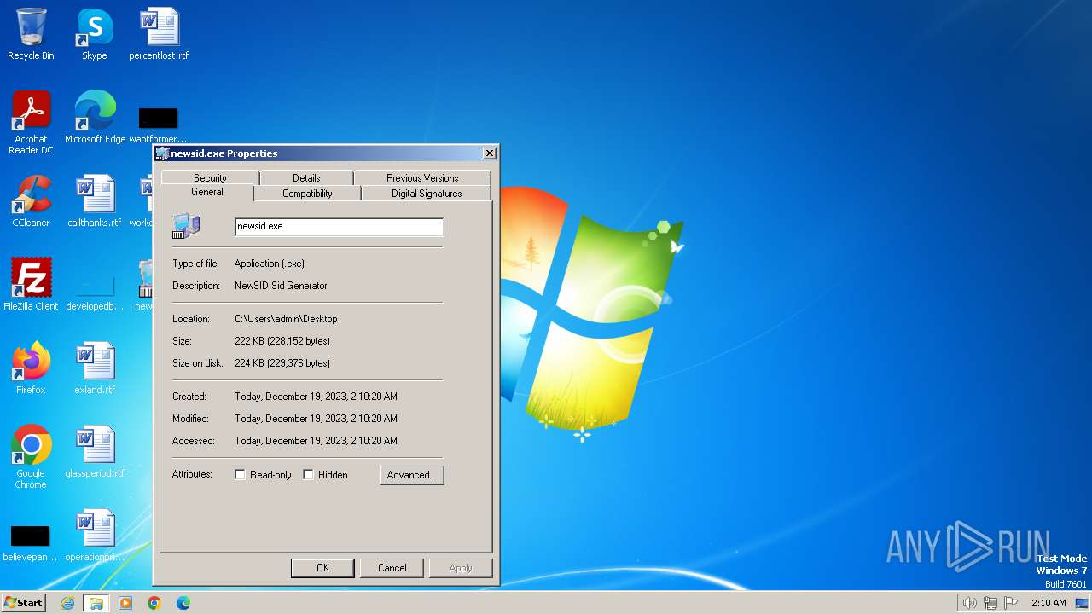The height and width of the screenshot is (614, 1092).
Task: Open Acrobat Reader DC shortcut
Action: pos(31,122)
